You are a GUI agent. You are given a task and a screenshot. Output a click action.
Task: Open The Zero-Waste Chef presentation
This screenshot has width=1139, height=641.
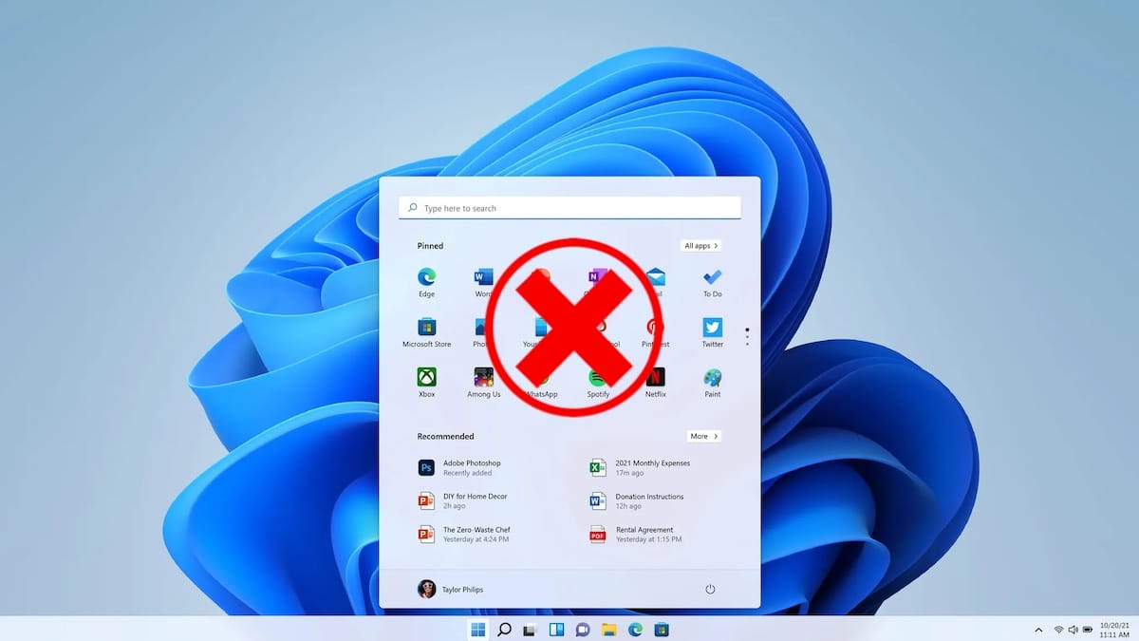(465, 534)
